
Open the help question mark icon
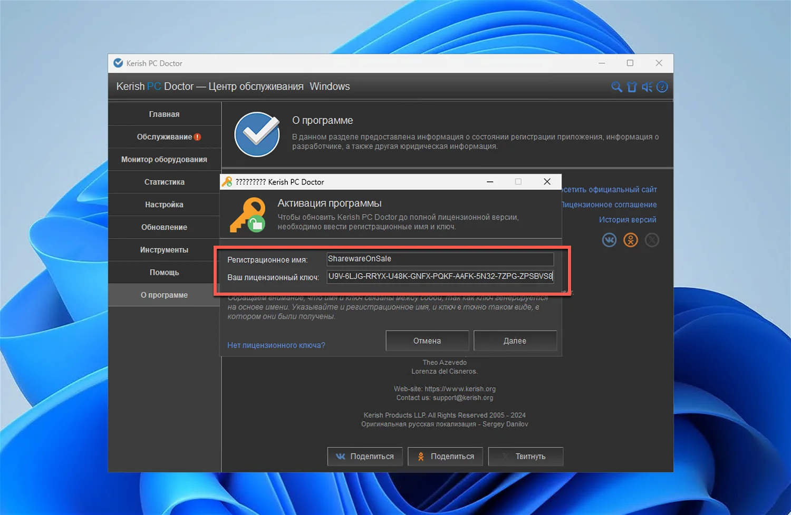pos(662,87)
